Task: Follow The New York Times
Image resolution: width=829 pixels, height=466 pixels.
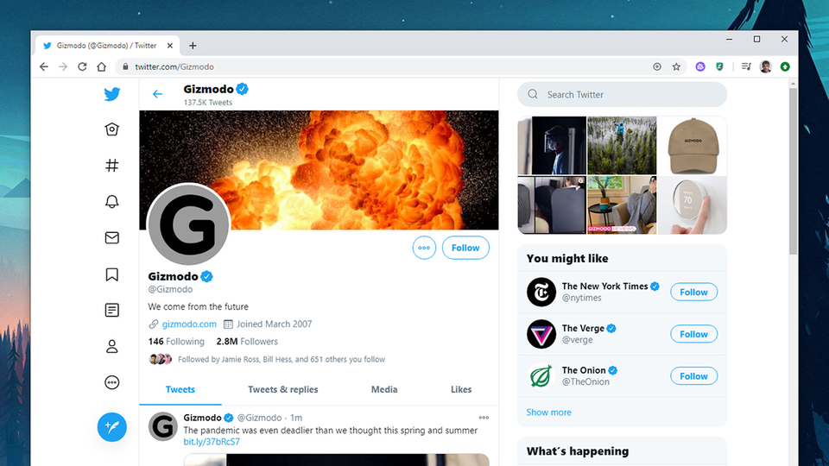Action: (693, 293)
